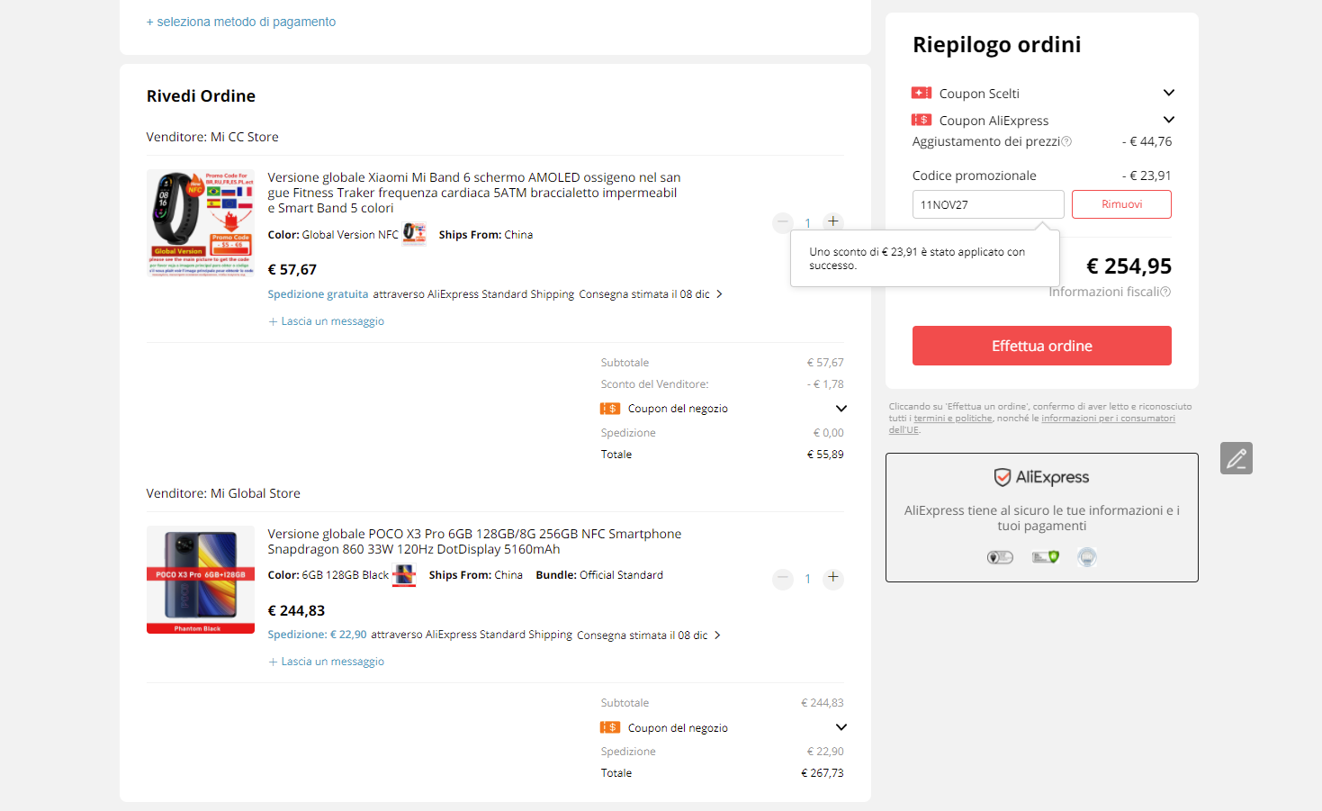Open Mi Band 6 shipping options chevron
Viewport: 1322px width, 811px height.
pyautogui.click(x=719, y=294)
